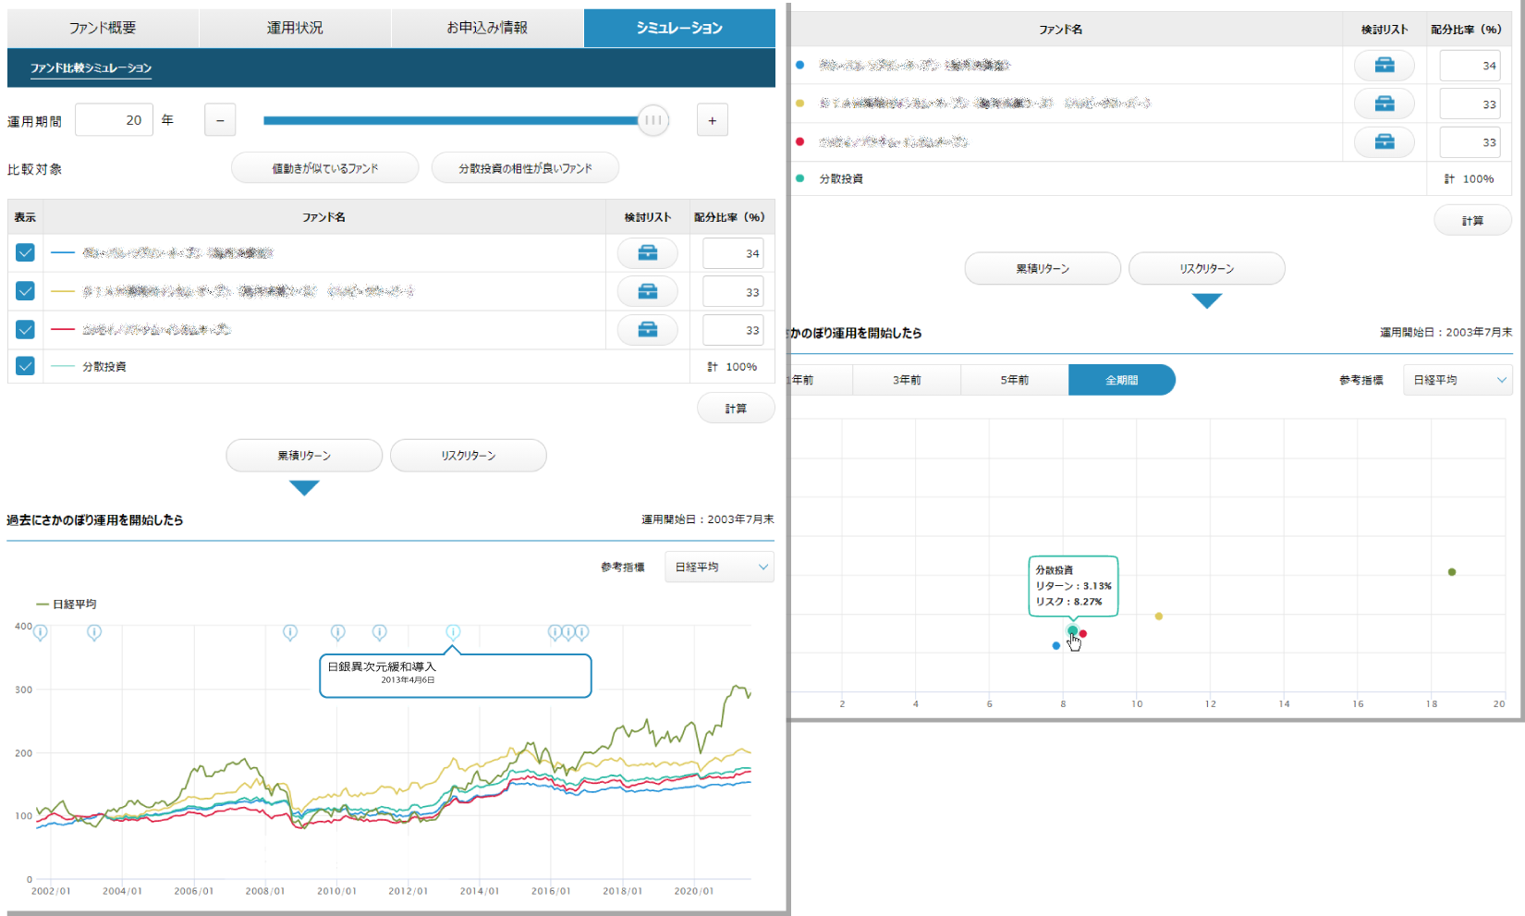Image resolution: width=1525 pixels, height=916 pixels.
Task: Click the plus button for 運用期間
Action: [x=712, y=120]
